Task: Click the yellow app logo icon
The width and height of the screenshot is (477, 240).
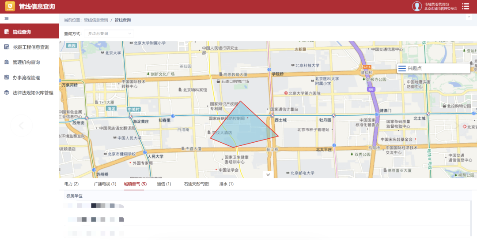Action: point(10,6)
